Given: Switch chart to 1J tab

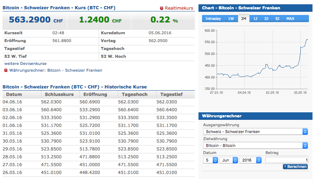Looking at the screenshot, I should pos(255,19).
